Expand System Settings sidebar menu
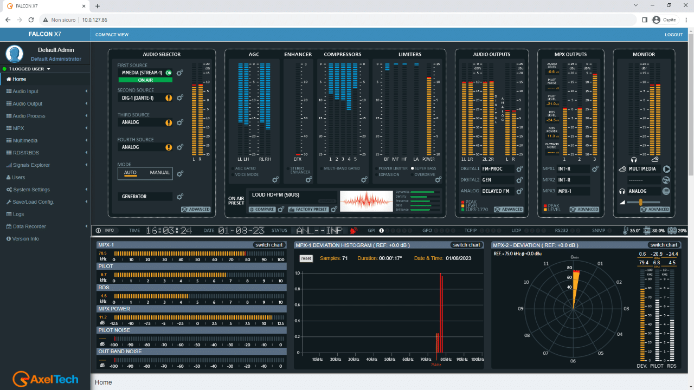 (x=45, y=190)
